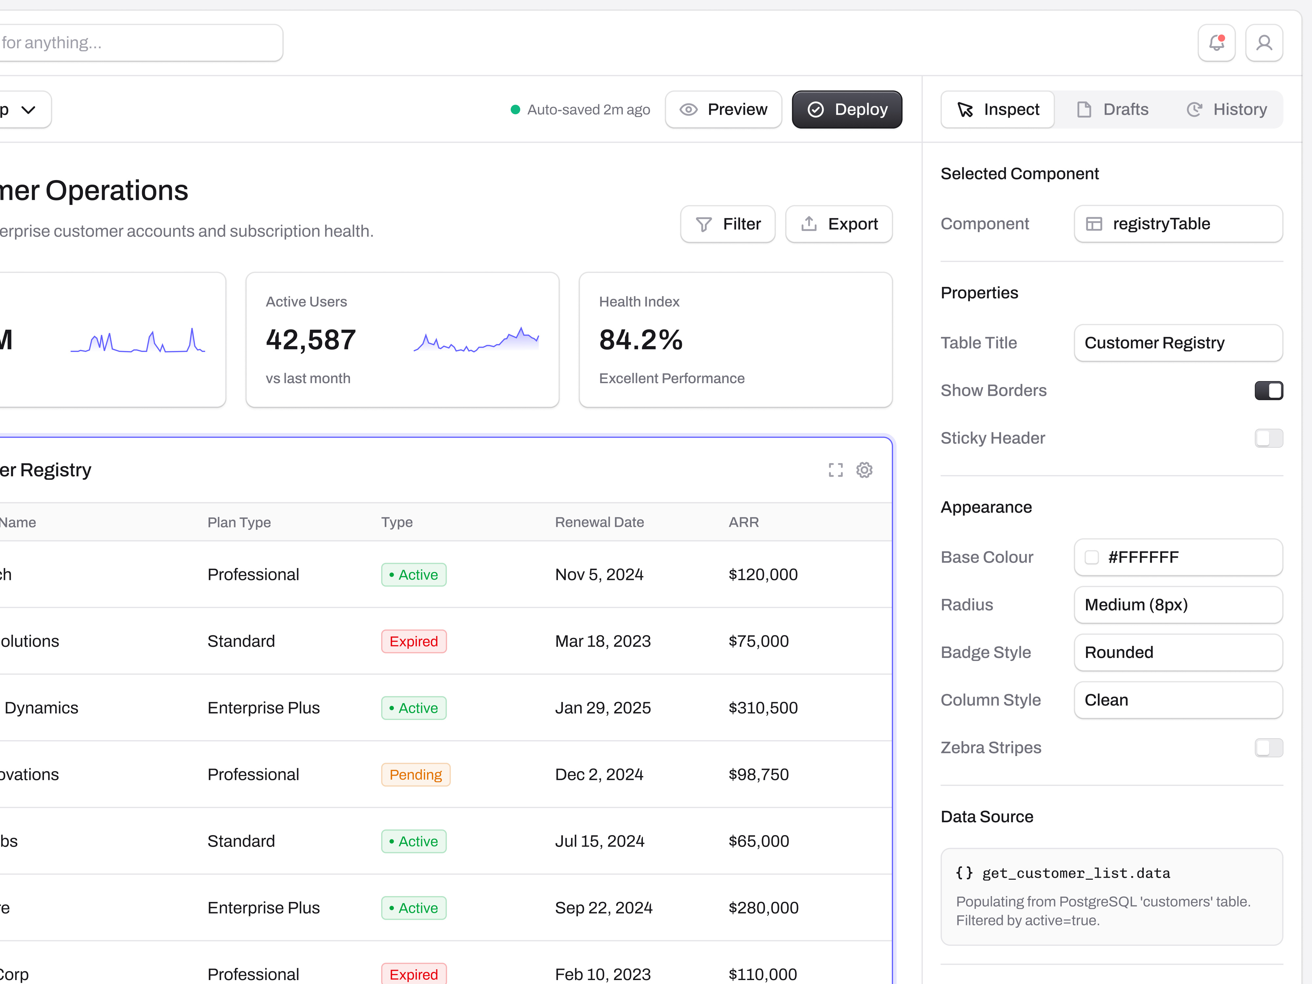Image resolution: width=1312 pixels, height=984 pixels.
Task: Click the Active Users card
Action: pos(402,340)
